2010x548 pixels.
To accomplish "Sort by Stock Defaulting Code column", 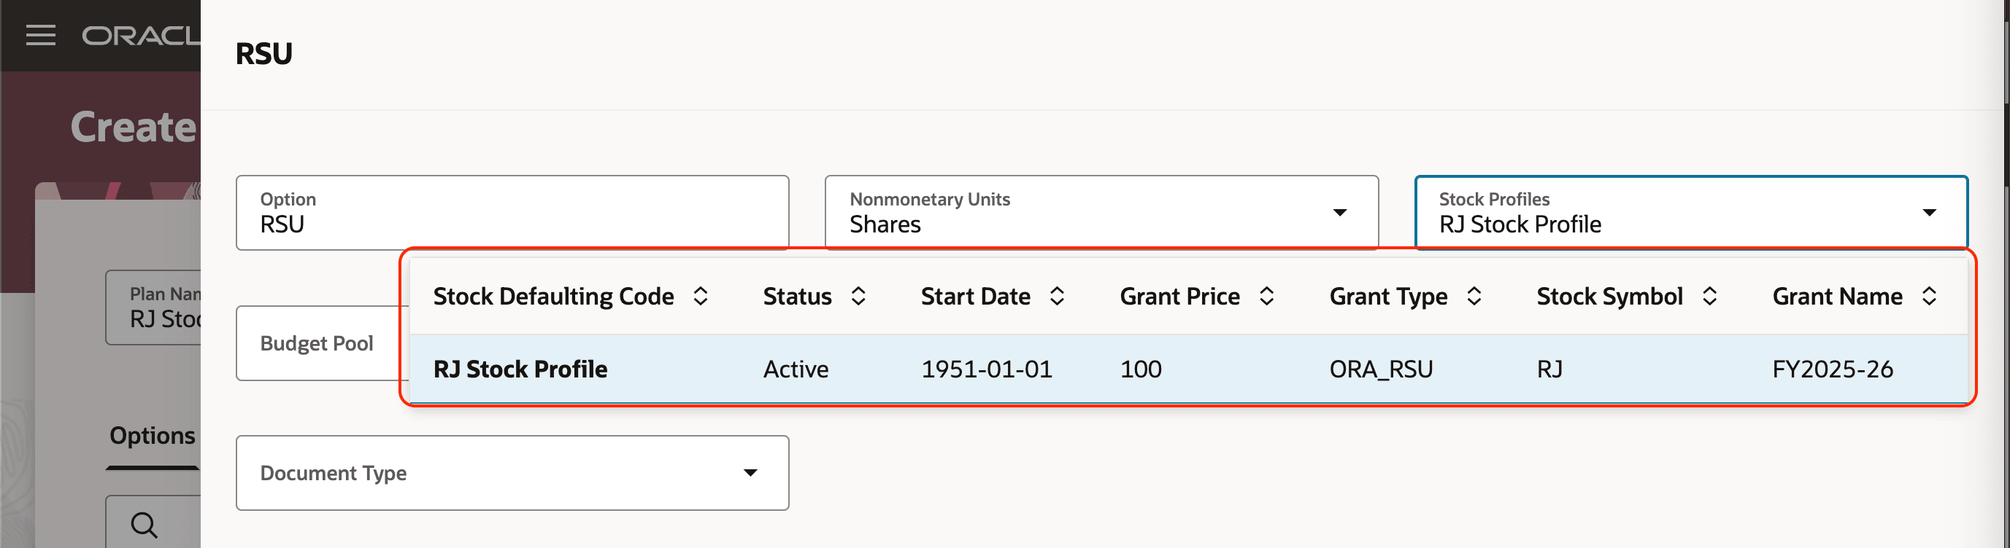I will pos(700,296).
